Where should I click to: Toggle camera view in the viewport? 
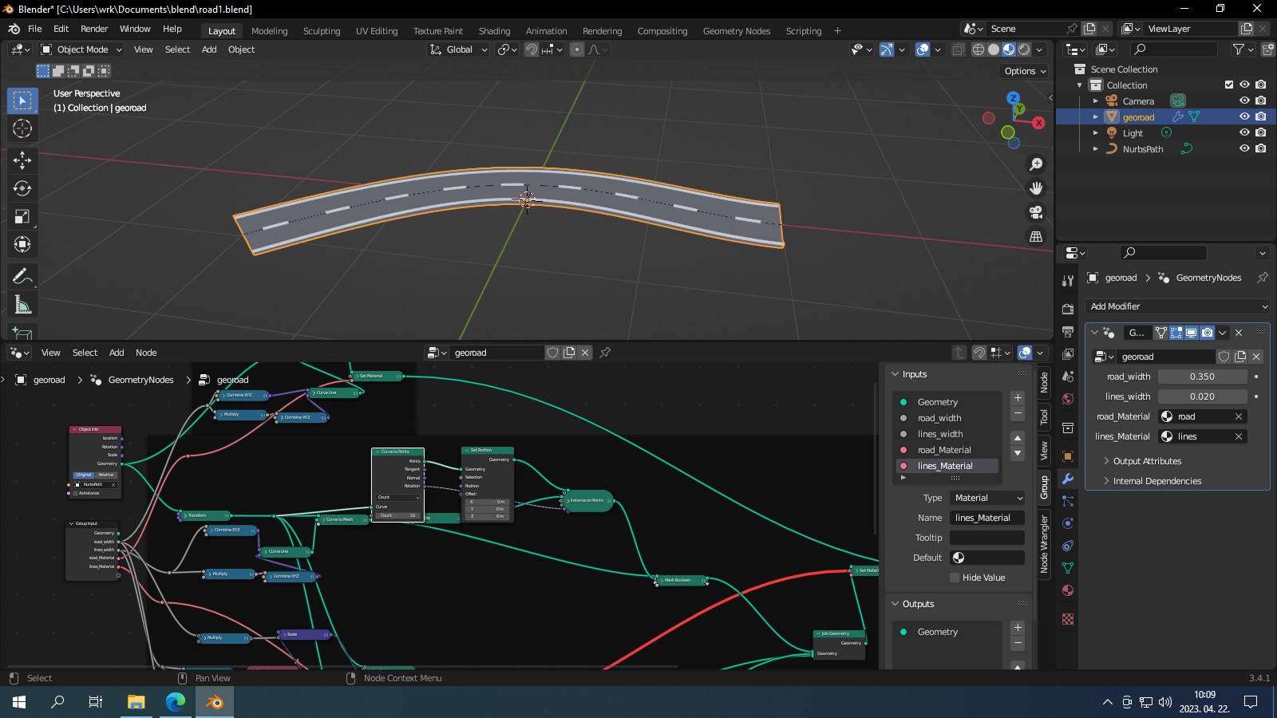[1036, 212]
